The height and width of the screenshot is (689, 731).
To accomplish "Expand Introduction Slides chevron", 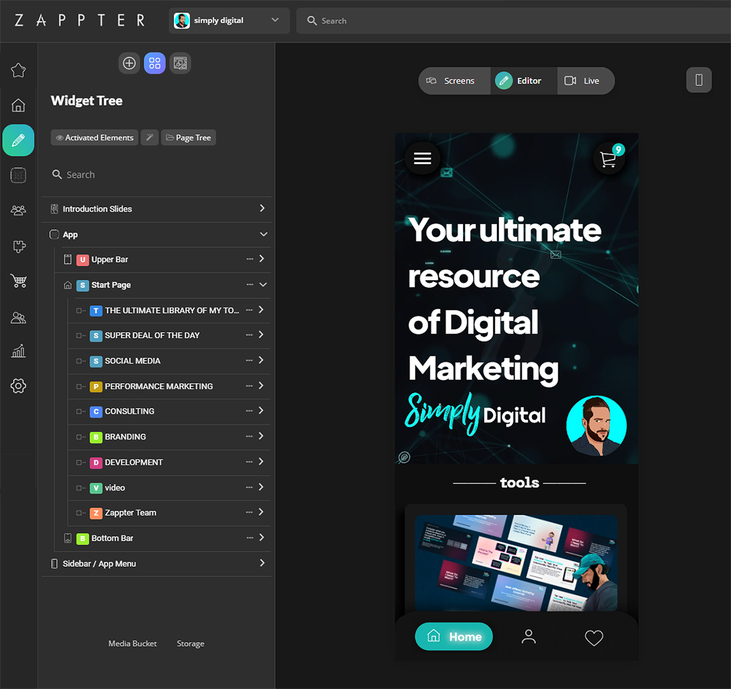I will click(x=262, y=208).
